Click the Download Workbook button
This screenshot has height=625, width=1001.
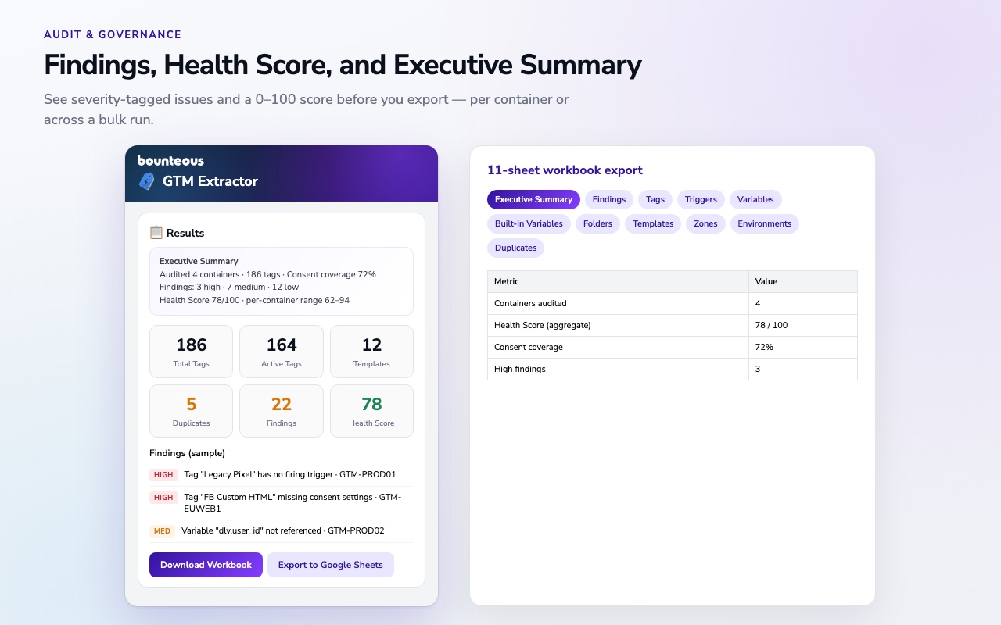pos(206,565)
